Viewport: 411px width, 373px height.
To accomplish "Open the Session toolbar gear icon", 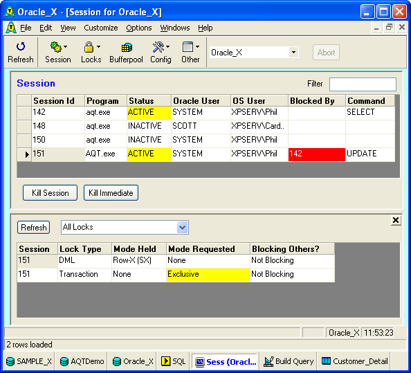I will 55,47.
